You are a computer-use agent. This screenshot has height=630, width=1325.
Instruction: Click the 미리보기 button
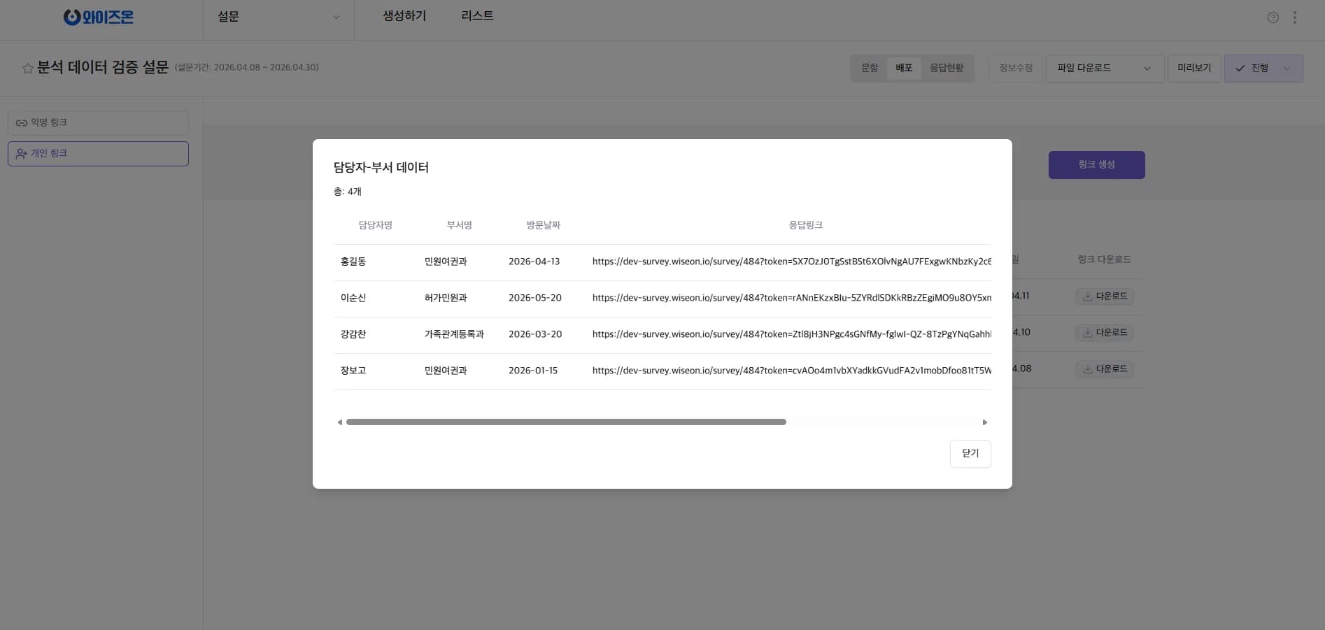tap(1194, 68)
